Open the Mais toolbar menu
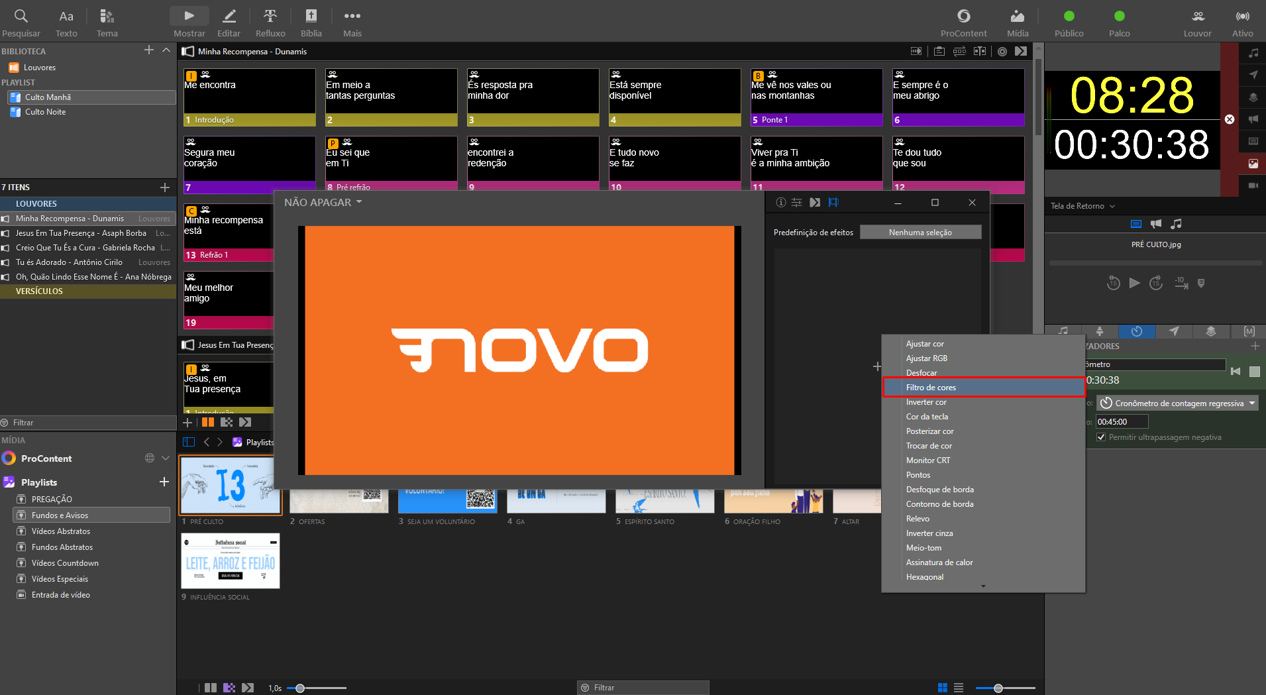The height and width of the screenshot is (695, 1266). tap(352, 22)
